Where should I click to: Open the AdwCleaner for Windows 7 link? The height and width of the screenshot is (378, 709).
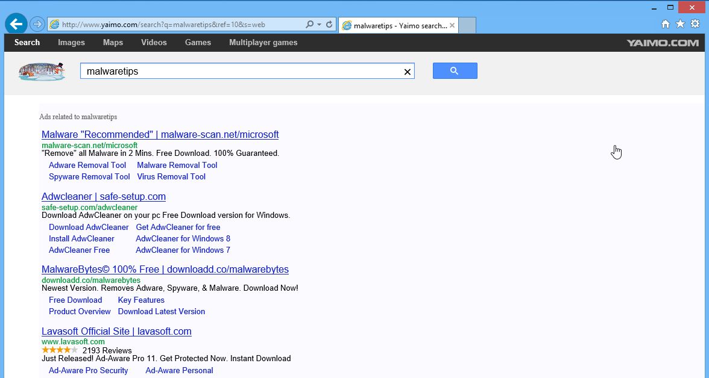pos(183,250)
